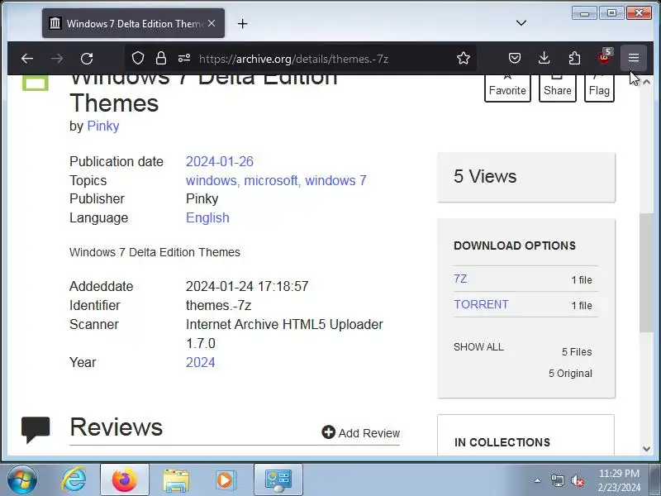
Task: Open the windows 7 topic link
Action: click(336, 180)
